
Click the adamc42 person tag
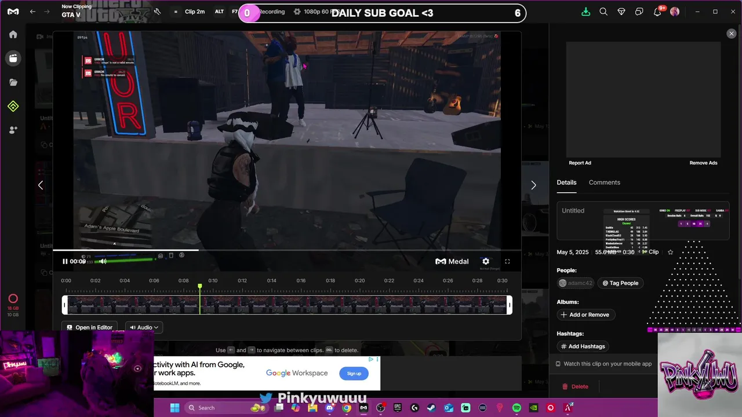click(x=576, y=283)
